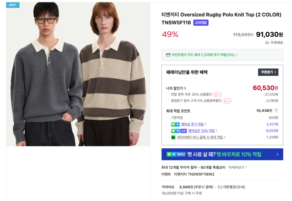Click the 쿠폰받기 button
This screenshot has width=292, height=201.
pyautogui.click(x=268, y=72)
